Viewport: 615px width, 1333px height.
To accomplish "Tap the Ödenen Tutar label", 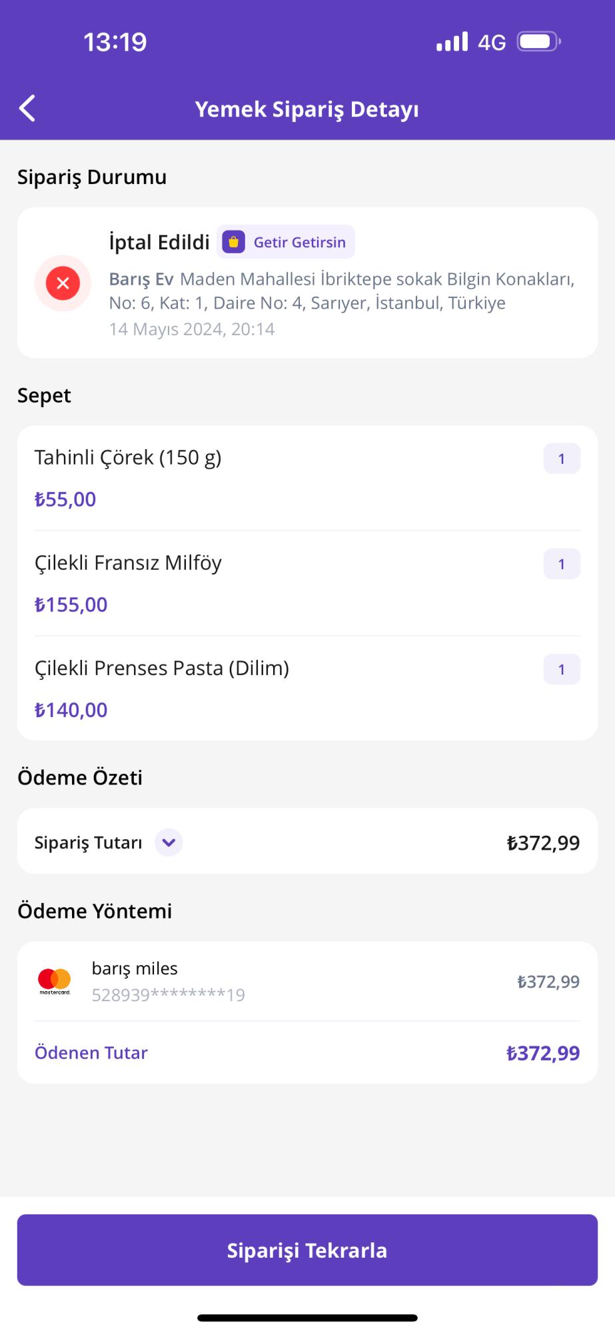I will click(91, 1053).
